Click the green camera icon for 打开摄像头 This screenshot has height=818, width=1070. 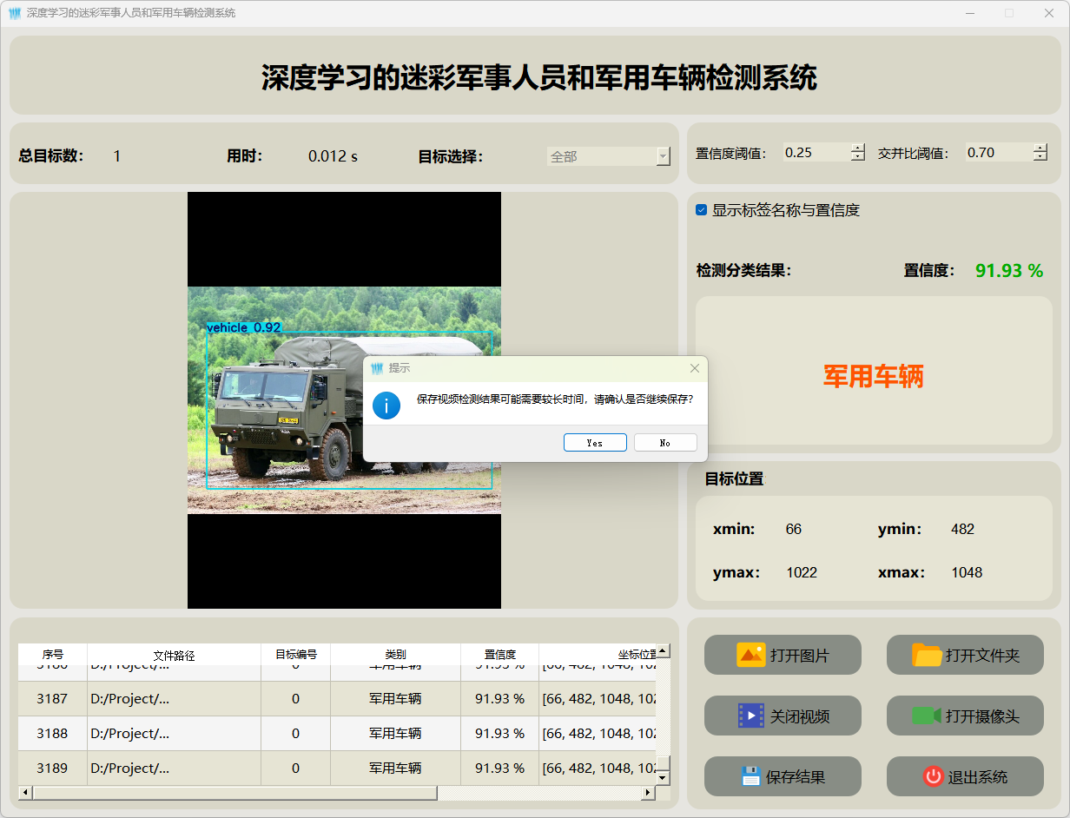927,716
